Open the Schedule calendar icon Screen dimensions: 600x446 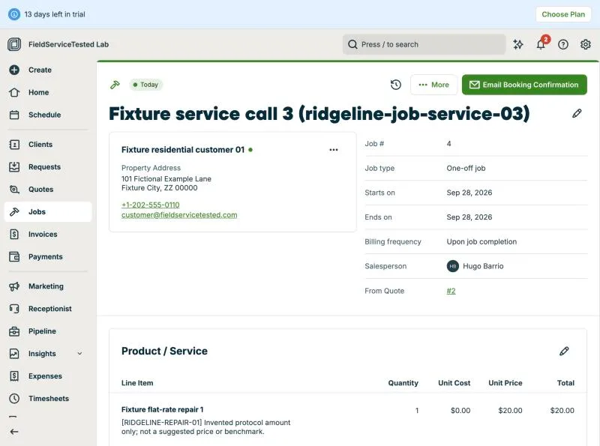coord(14,115)
